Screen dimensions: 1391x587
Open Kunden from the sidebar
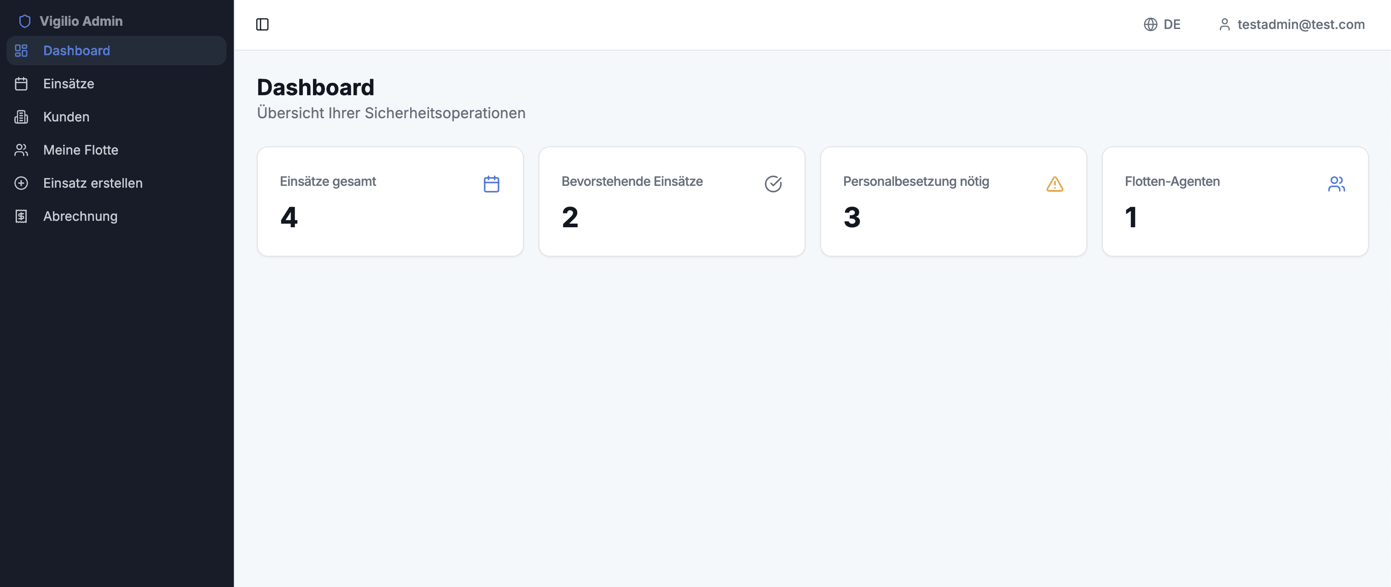click(66, 117)
